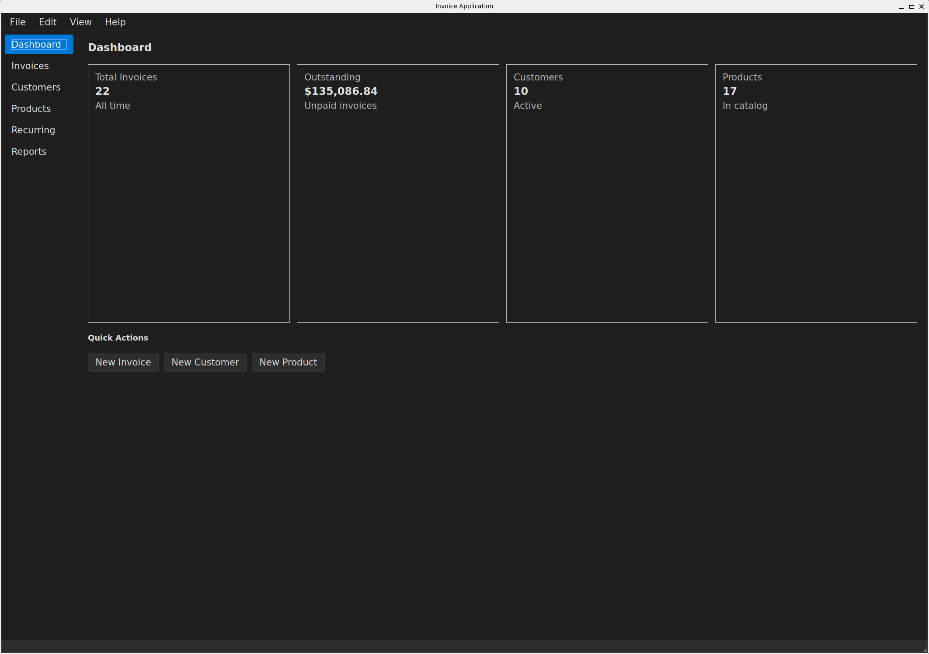This screenshot has height=654, width=929.
Task: Minimize the Invoice Application window
Action: [901, 6]
